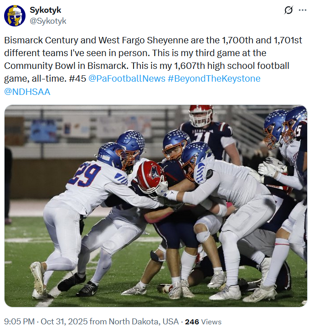The width and height of the screenshot is (314, 328).
Task: Click the Sykotyk profile avatar
Action: coord(15,16)
